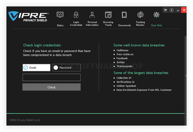Screen dimensions: 193x132
Task: Close the VIPRE Privacy Shield window
Action: tap(184, 10)
